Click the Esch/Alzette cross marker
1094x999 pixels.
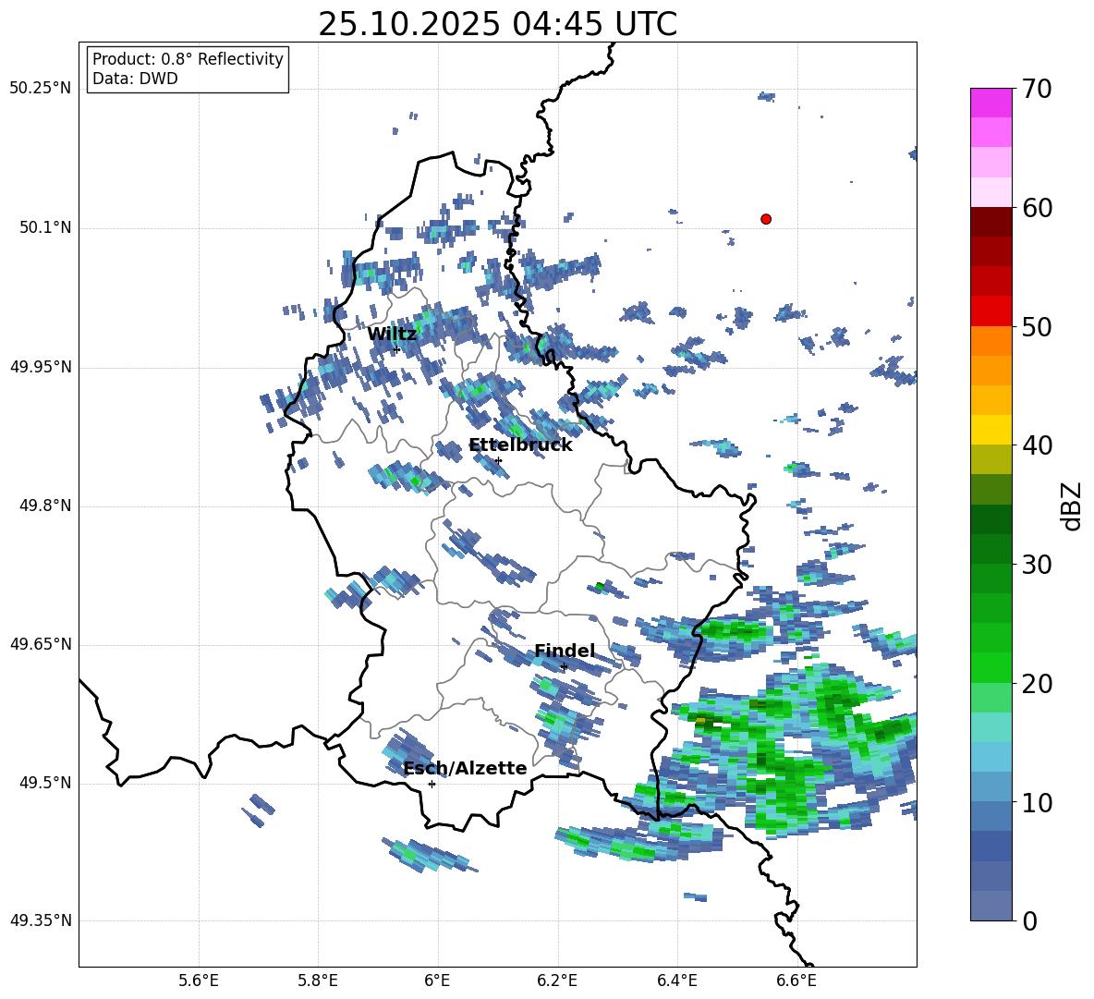tap(432, 784)
